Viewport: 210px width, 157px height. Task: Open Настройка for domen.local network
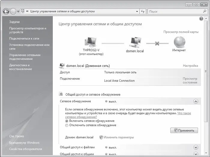pos(190,66)
